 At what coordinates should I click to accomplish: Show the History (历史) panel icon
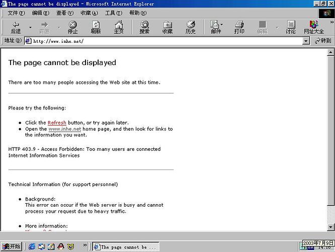click(x=191, y=27)
